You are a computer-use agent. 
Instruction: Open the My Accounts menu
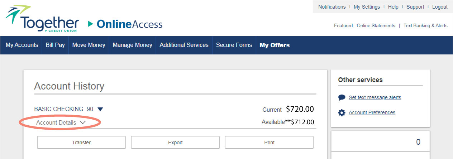tap(22, 45)
